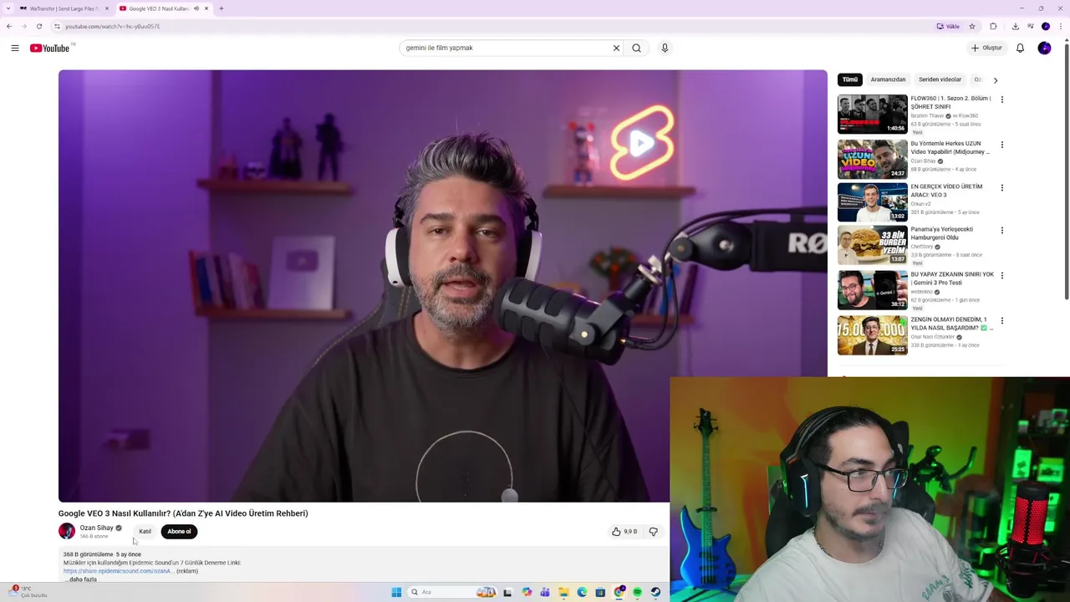Go to YouTube home via the logo
The height and width of the screenshot is (602, 1070).
click(x=50, y=48)
